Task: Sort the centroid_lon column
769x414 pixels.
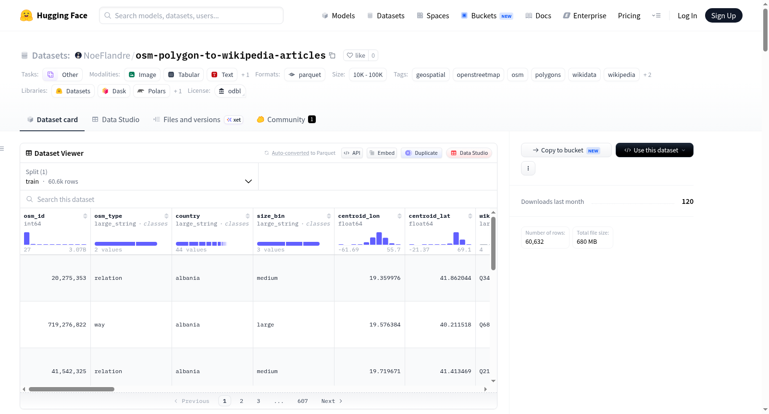Action: tap(399, 216)
